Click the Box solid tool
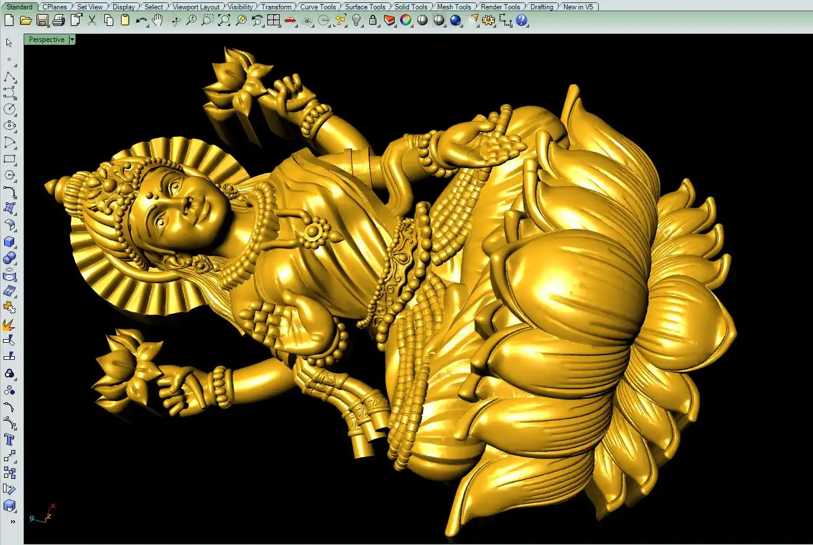Viewport: 813px width, 545px height. coord(9,242)
